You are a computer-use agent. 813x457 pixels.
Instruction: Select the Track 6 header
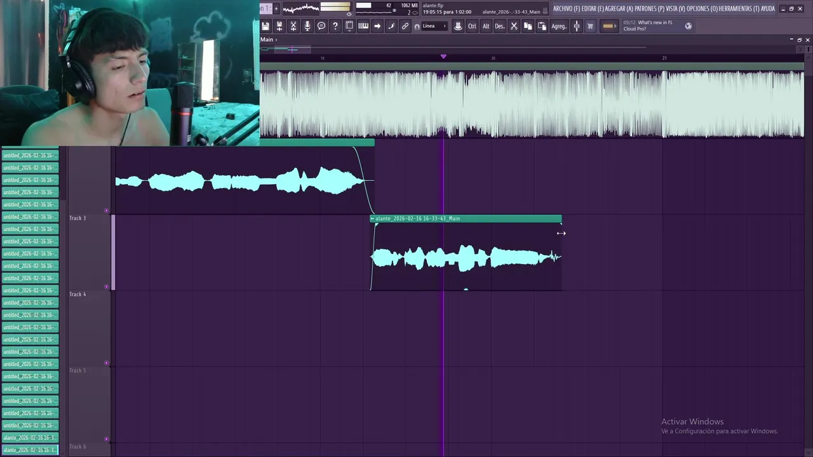pyautogui.click(x=89, y=450)
